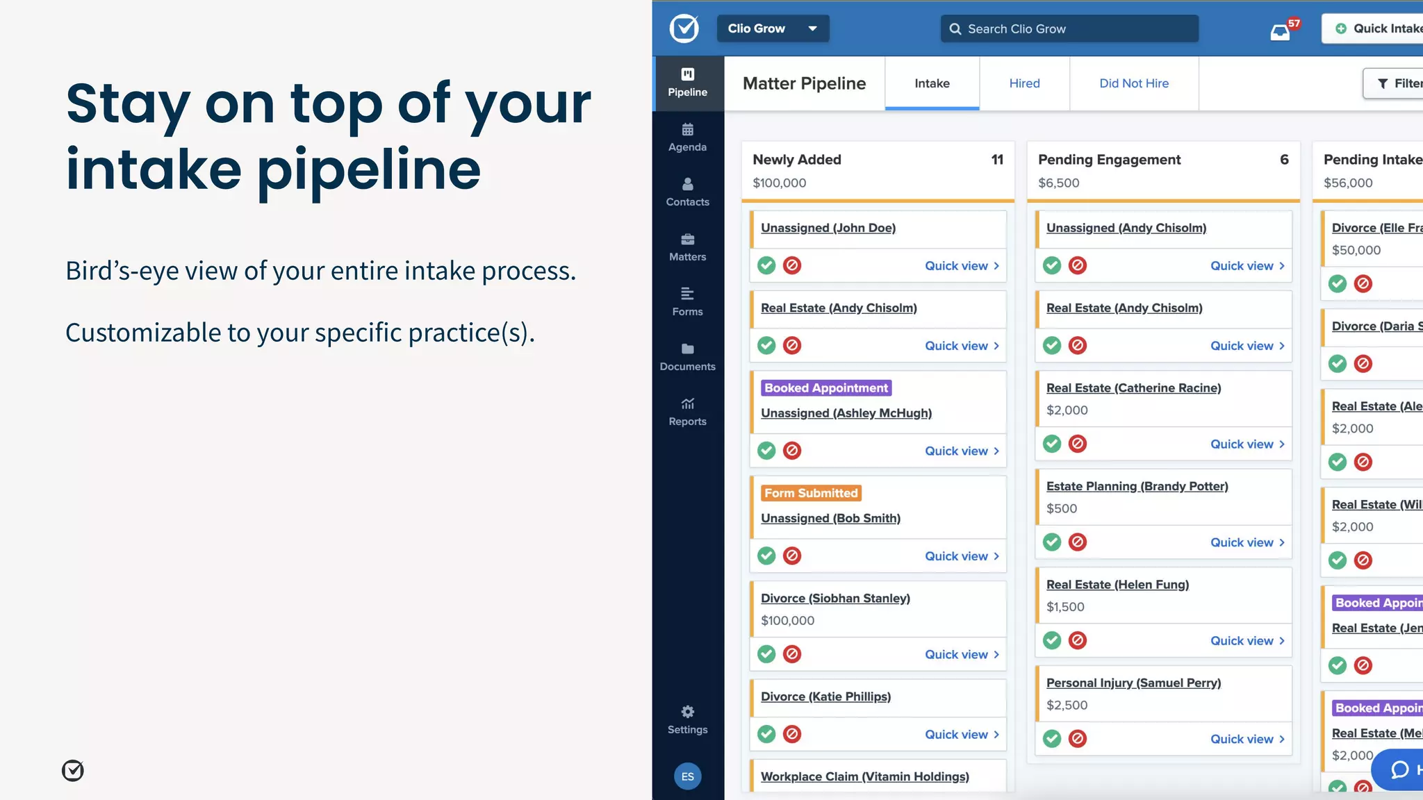
Task: Click the chat help bubble icon
Action: pyautogui.click(x=1399, y=769)
